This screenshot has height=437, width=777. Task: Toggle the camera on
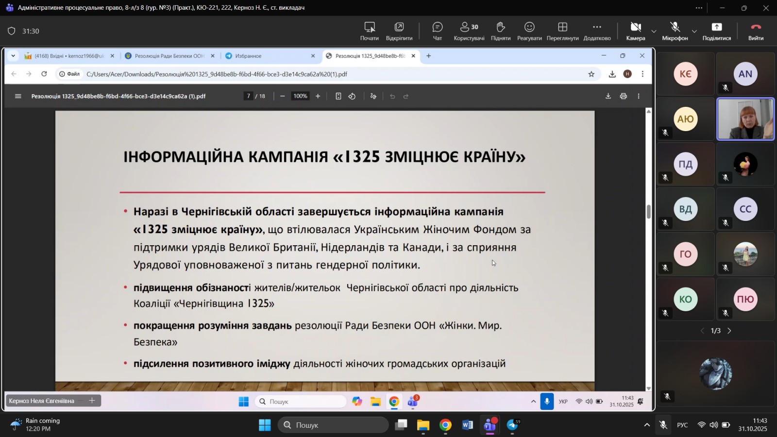[635, 31]
